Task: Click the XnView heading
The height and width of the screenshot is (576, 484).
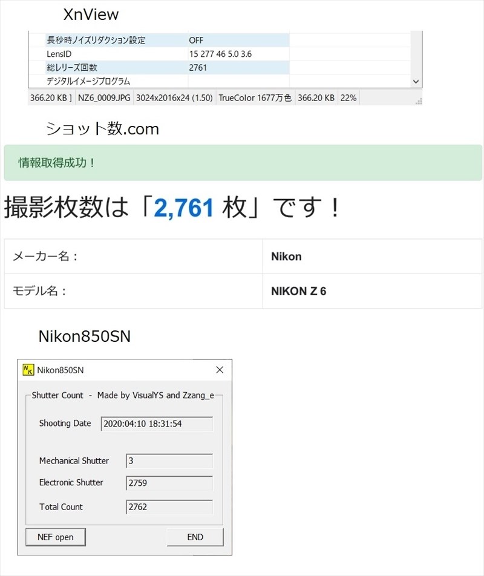Action: coord(91,15)
